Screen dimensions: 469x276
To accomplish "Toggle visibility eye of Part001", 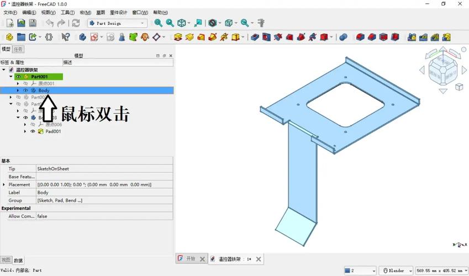I will pos(18,77).
